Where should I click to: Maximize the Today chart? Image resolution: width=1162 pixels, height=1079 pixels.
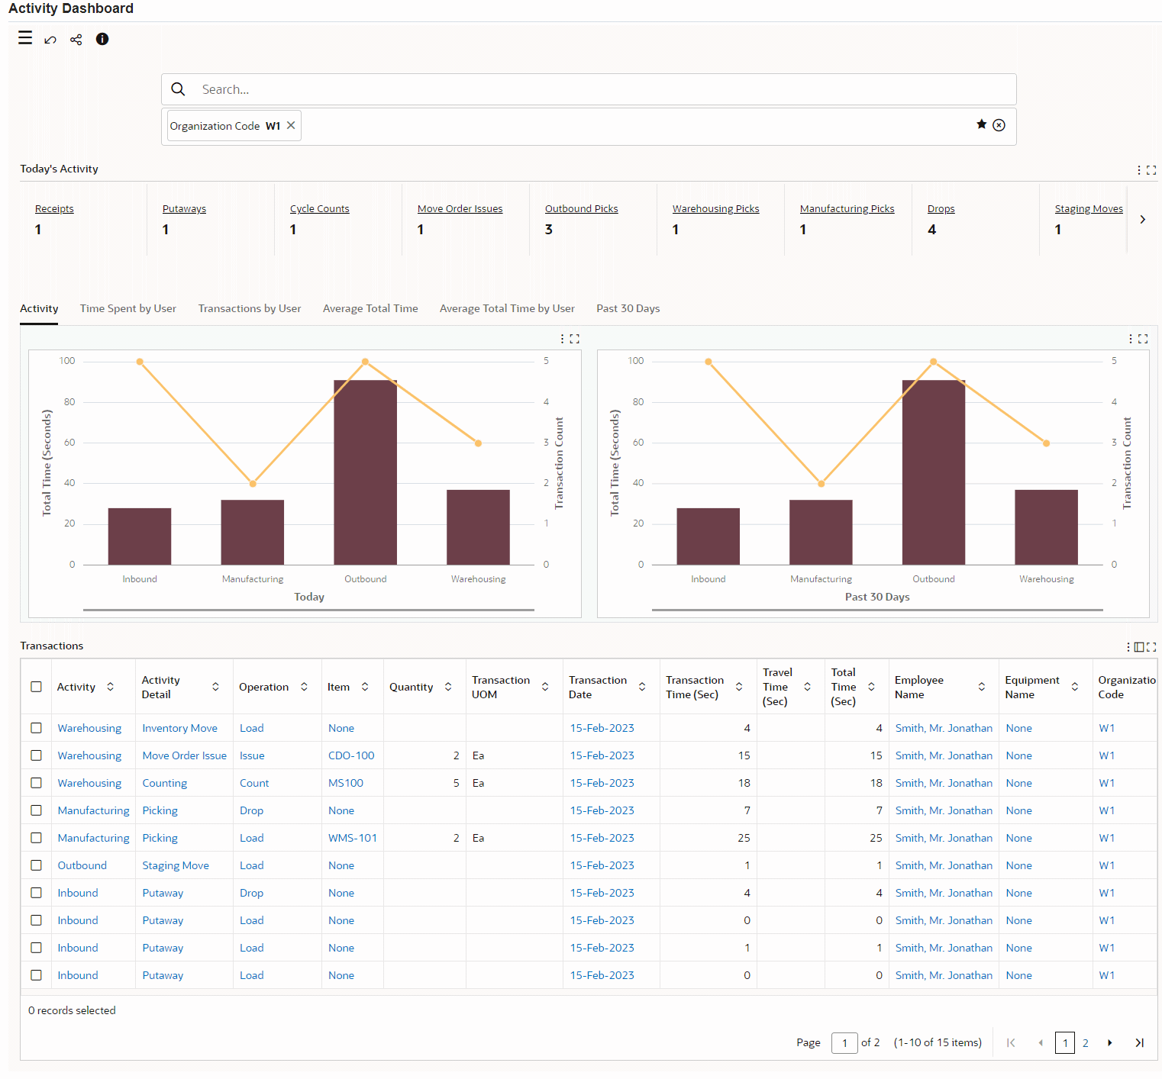point(575,339)
